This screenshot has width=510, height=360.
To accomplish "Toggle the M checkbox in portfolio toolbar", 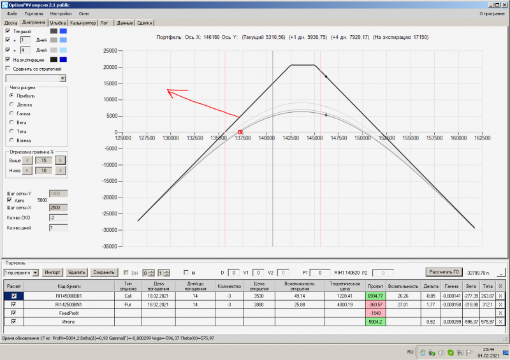I will 186,272.
